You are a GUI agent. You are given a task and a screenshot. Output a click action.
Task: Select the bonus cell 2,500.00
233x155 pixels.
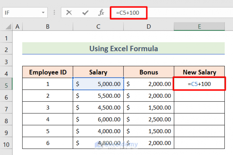click(149, 120)
